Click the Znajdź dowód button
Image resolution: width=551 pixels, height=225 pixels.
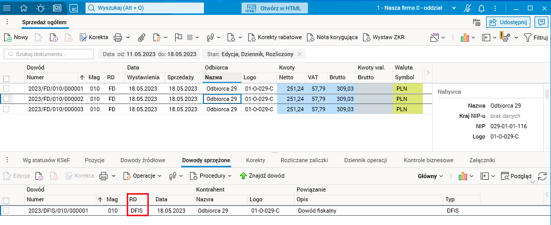click(262, 176)
